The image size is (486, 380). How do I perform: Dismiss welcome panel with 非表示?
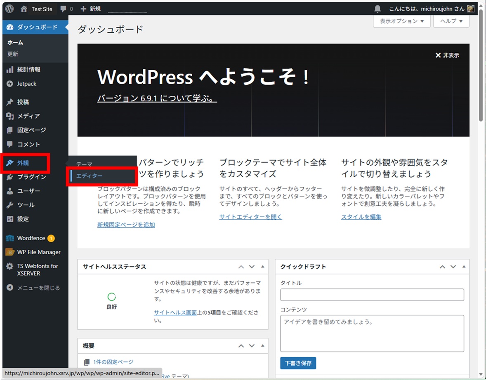tap(447, 55)
